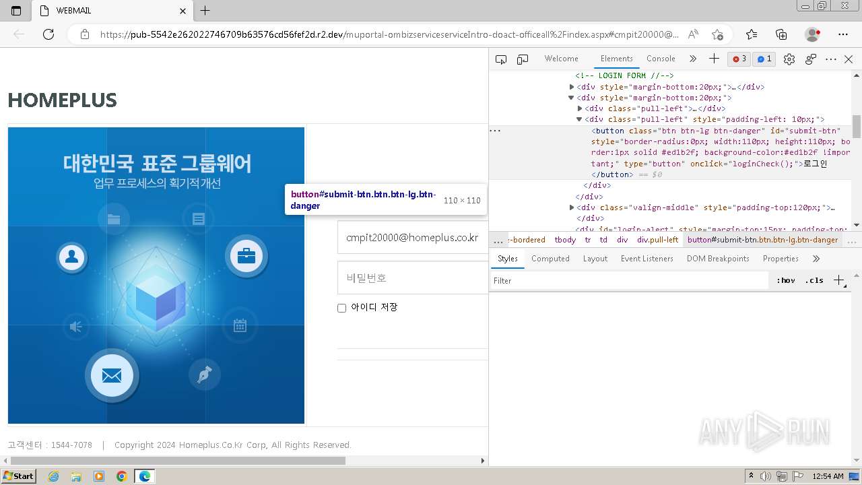Open the Windows Start menu
The width and height of the screenshot is (862, 485).
pyautogui.click(x=18, y=476)
